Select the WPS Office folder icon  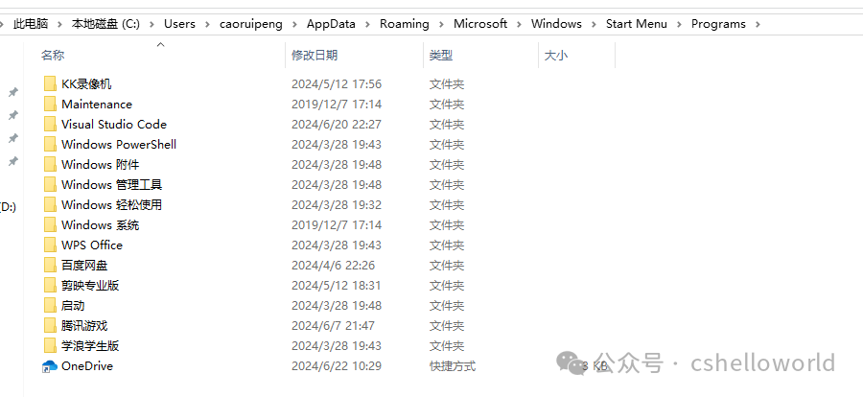[x=50, y=245]
